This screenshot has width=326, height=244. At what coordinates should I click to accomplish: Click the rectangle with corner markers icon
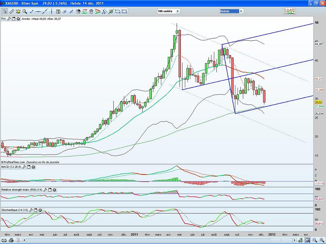pyautogui.click(x=124, y=11)
